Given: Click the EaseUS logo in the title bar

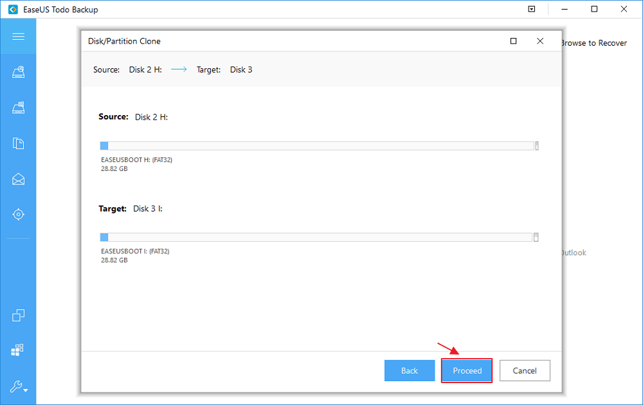Looking at the screenshot, I should pyautogui.click(x=13, y=9).
